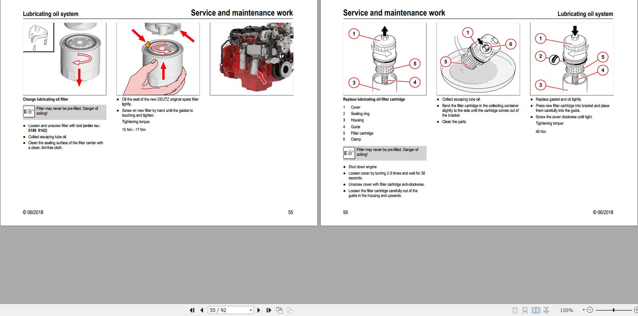Go to the next page
Viewport: 638px width, 316px height.
pos(259,310)
